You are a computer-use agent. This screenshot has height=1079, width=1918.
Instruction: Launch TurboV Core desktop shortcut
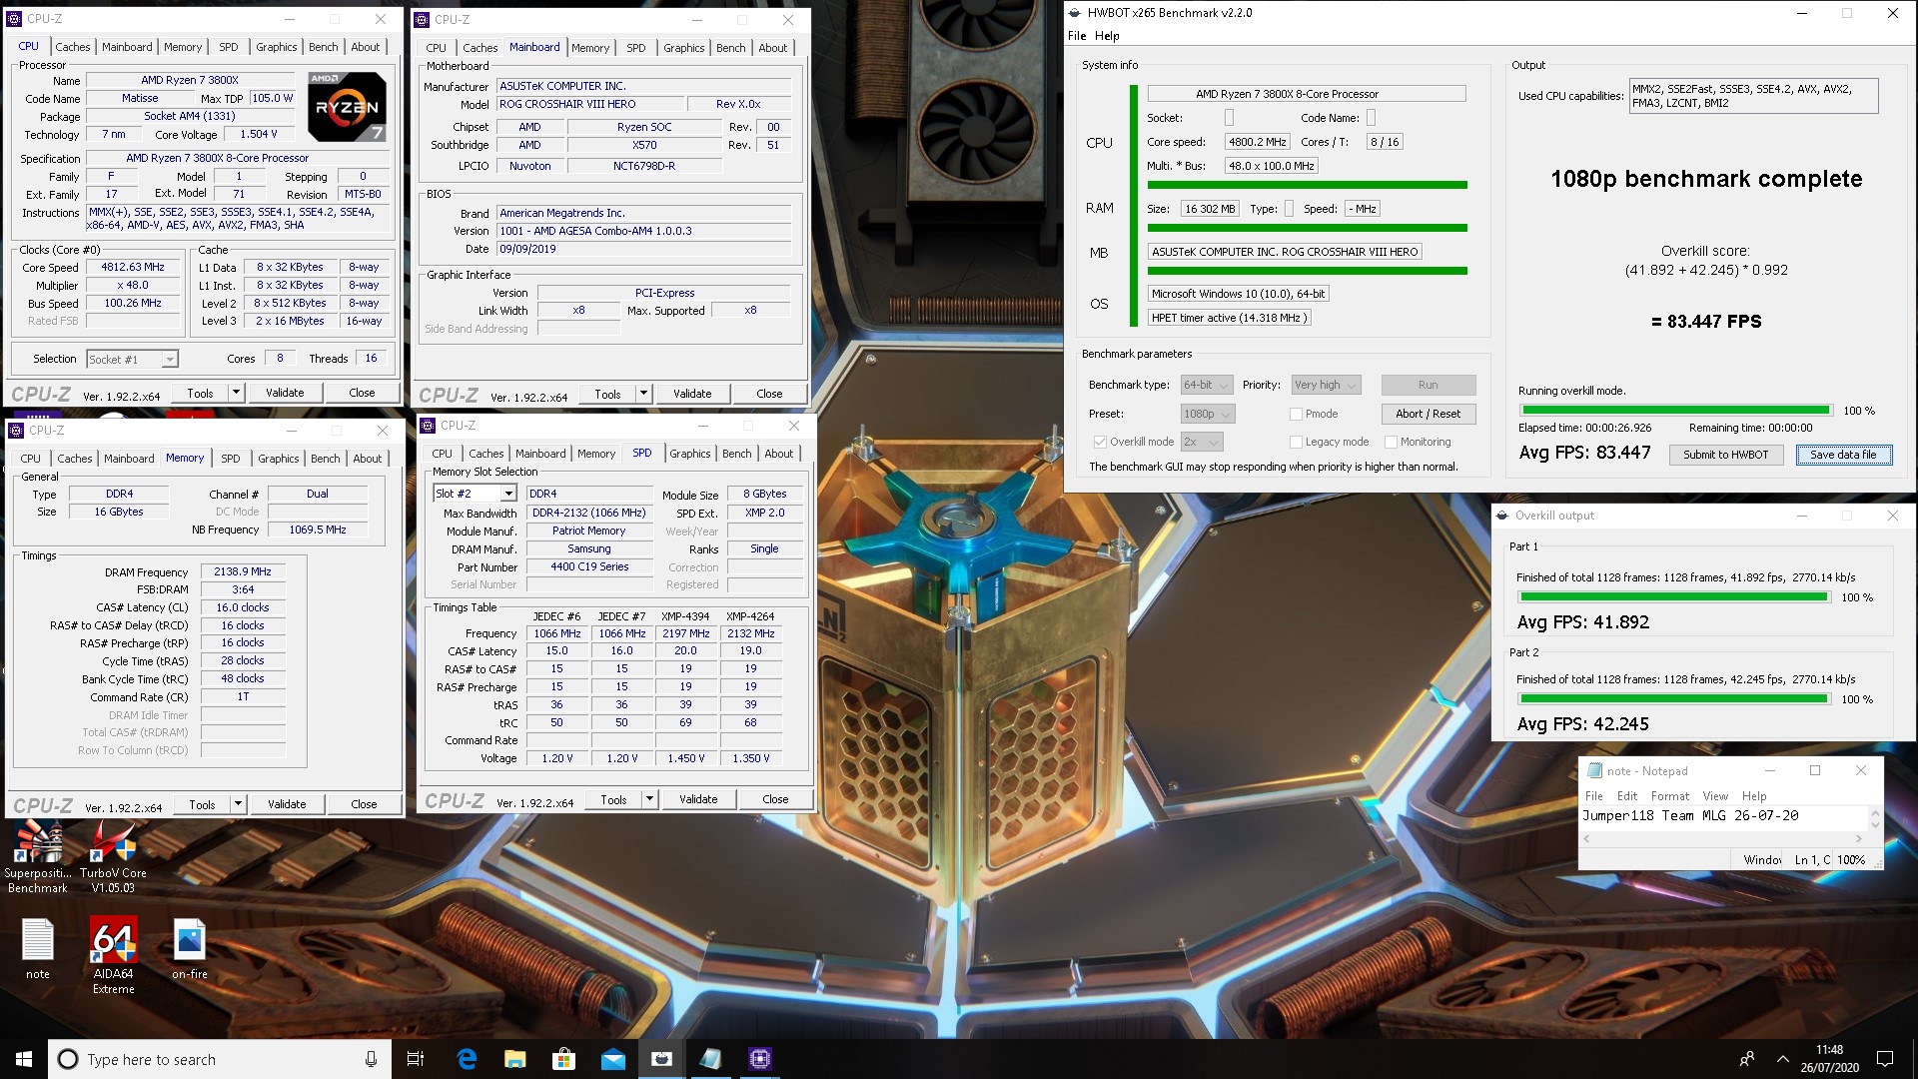(x=113, y=855)
